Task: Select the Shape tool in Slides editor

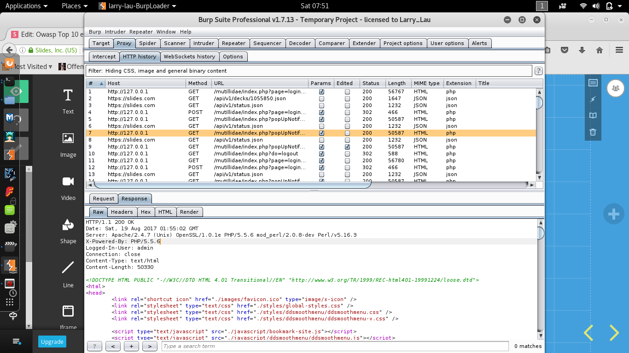Action: 68,231
